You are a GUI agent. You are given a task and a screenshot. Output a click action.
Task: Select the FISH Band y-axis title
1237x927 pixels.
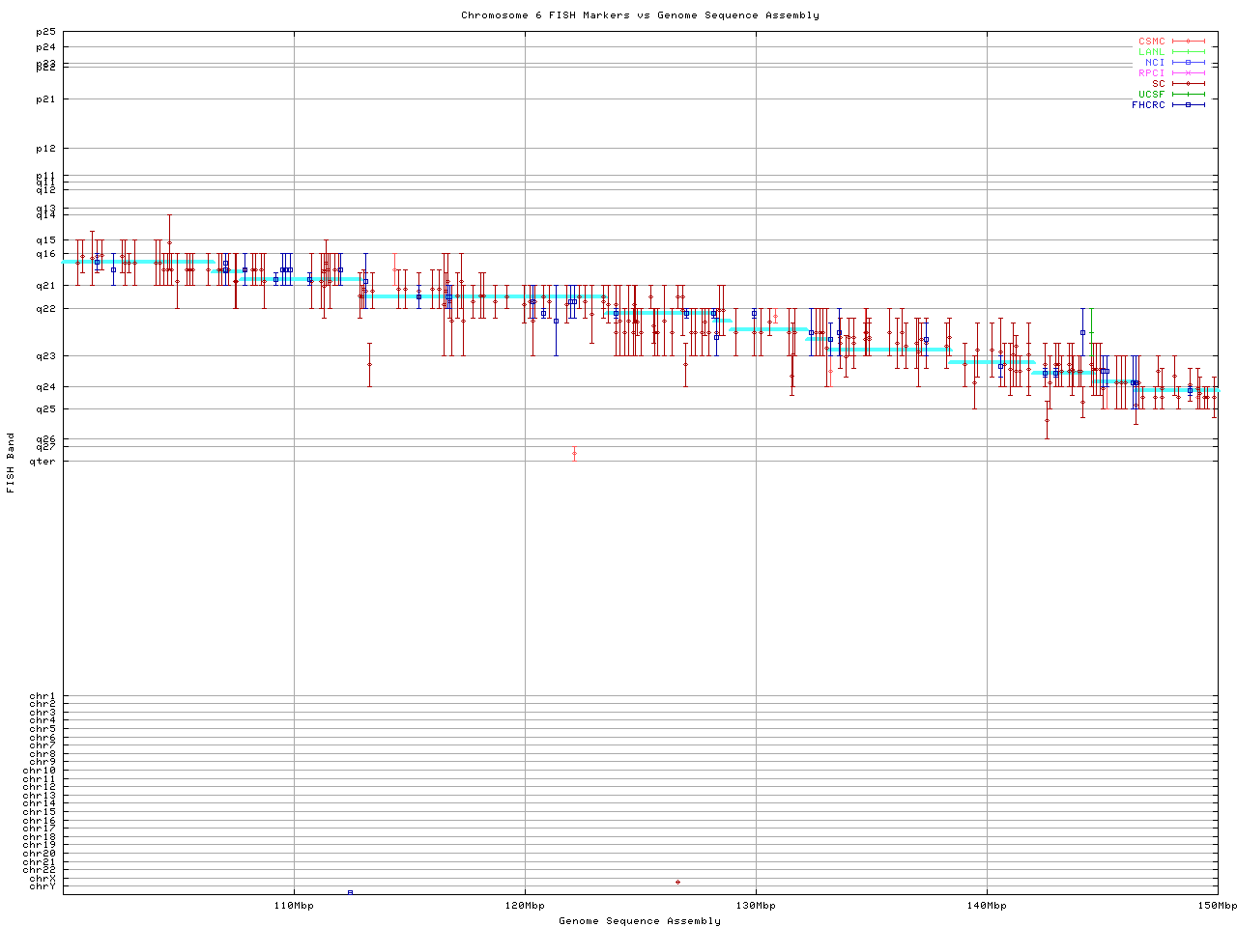(x=11, y=463)
